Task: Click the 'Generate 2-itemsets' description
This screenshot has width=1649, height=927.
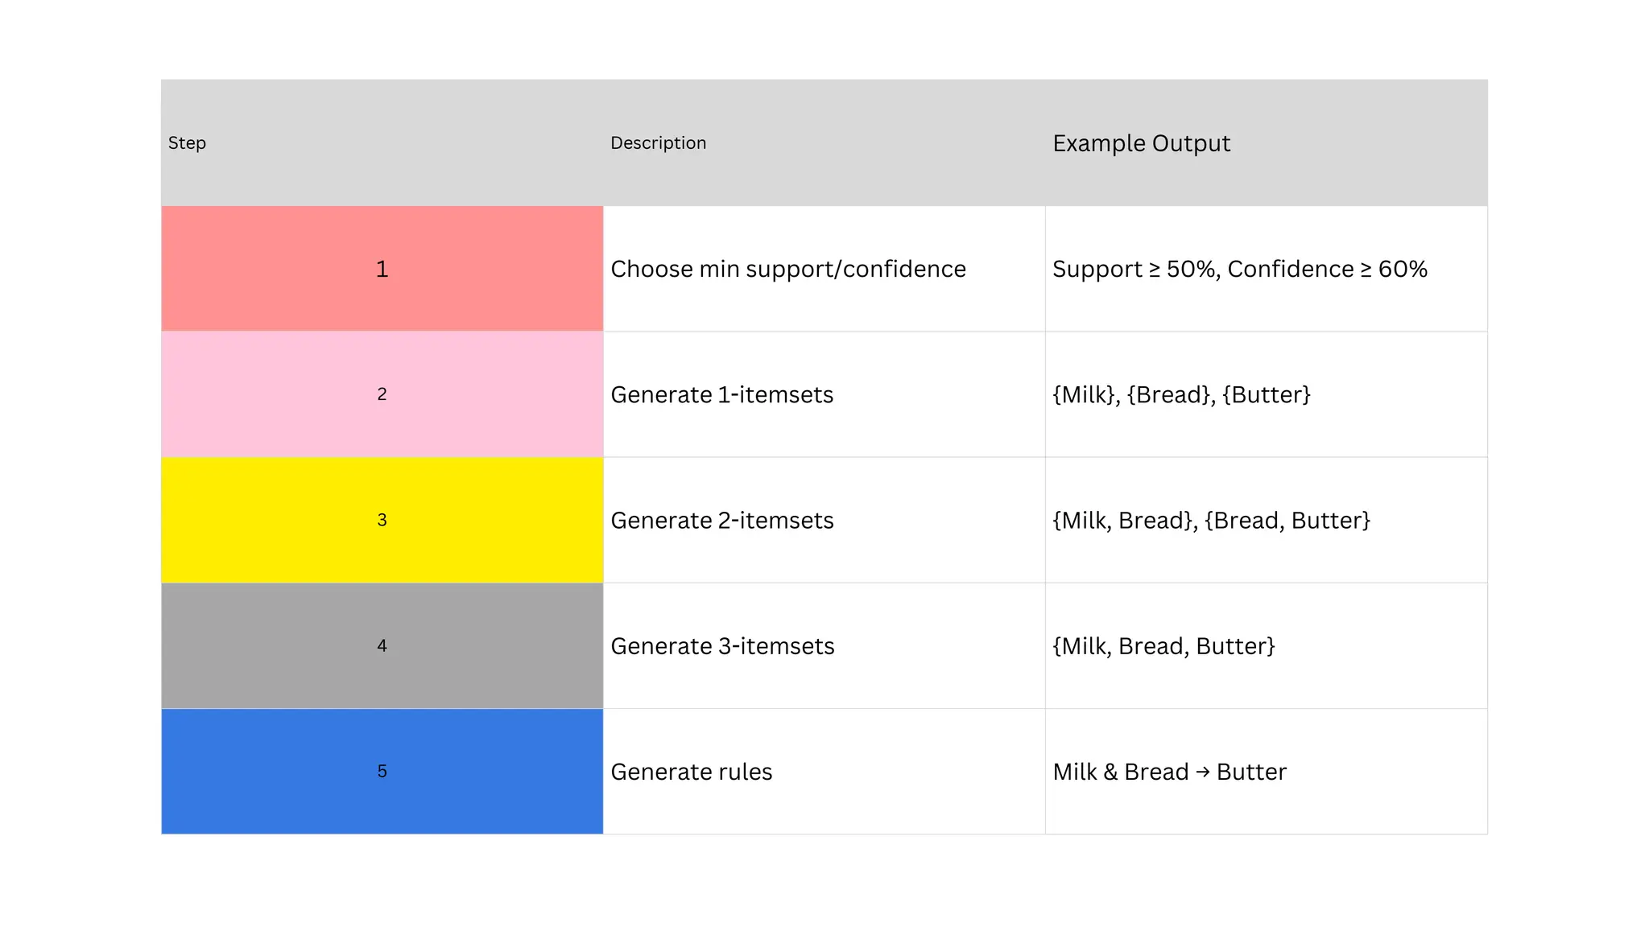Action: pos(721,520)
